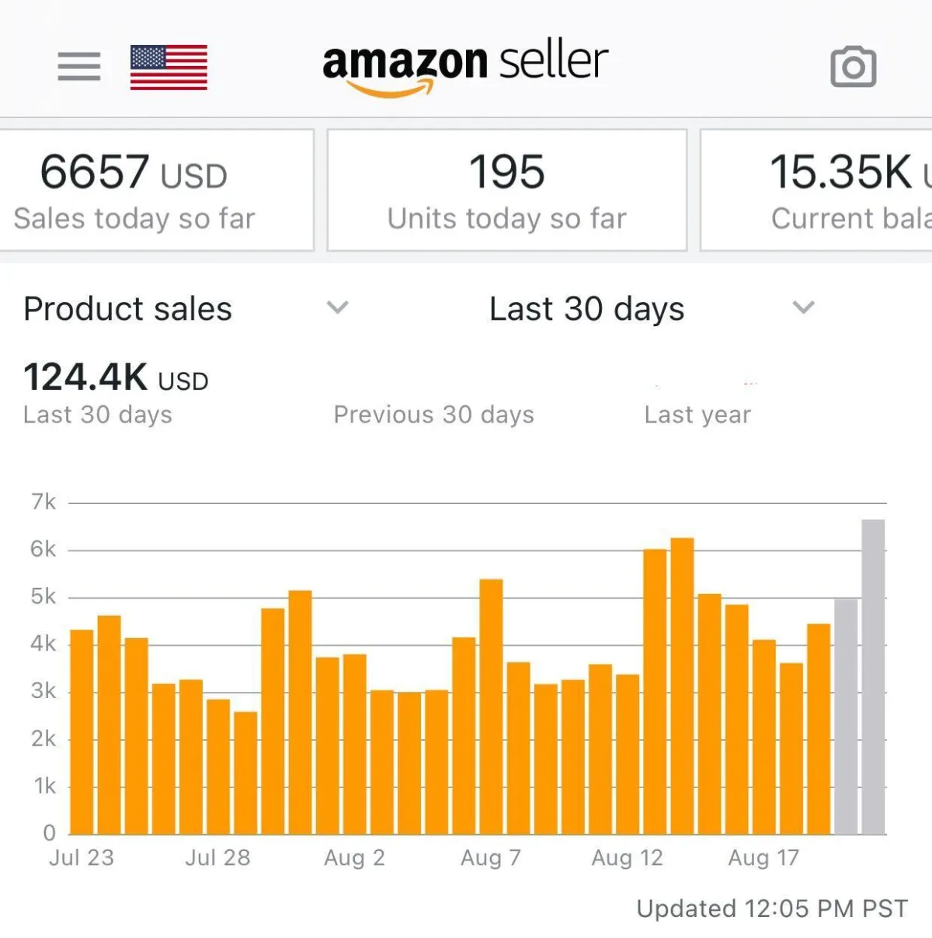The height and width of the screenshot is (938, 932).
Task: Open the Last 30 days range selector
Action: 652,309
